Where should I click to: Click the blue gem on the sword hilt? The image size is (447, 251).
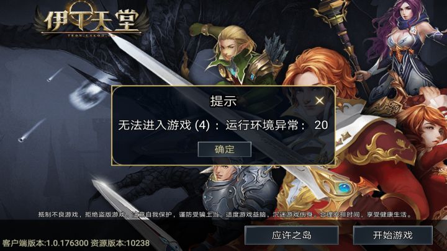click(345, 188)
